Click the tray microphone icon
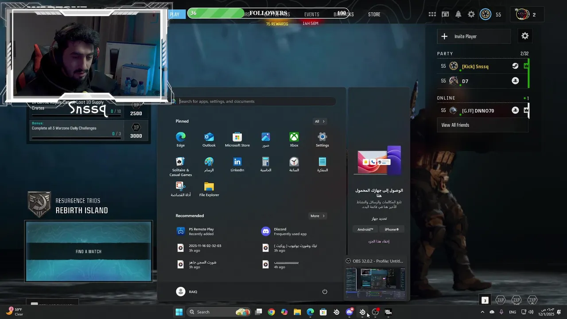Screen dimensions: 567x319 [x=501, y=312]
